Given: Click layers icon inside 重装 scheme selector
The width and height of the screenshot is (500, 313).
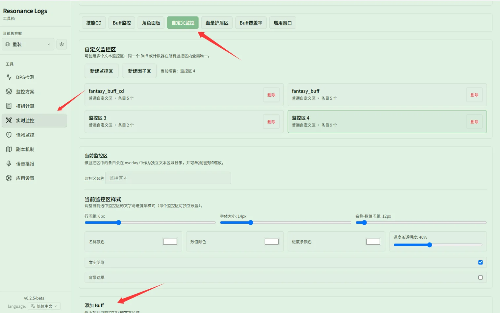Looking at the screenshot, I should pyautogui.click(x=8, y=44).
